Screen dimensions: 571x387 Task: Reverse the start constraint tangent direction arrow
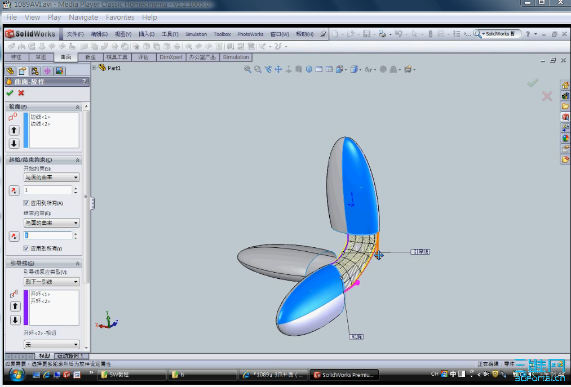pyautogui.click(x=14, y=190)
